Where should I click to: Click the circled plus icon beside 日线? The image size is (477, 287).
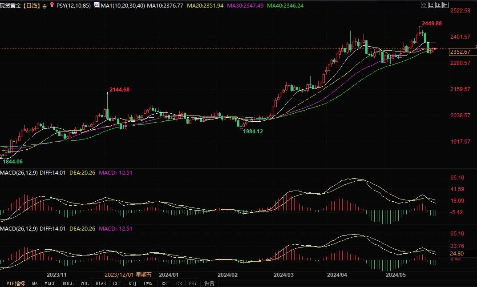pyautogui.click(x=44, y=6)
